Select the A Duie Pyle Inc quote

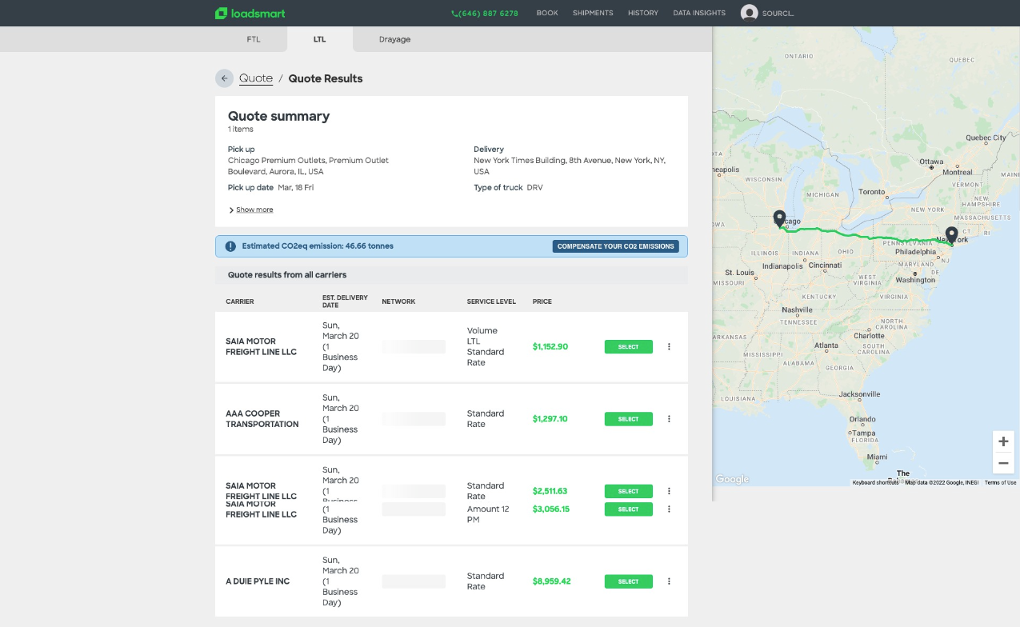pos(629,581)
